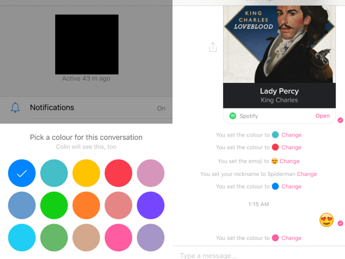Screen dimensions: 345x259
Task: Open the Lady Percy track in Spotify
Action: (x=323, y=116)
